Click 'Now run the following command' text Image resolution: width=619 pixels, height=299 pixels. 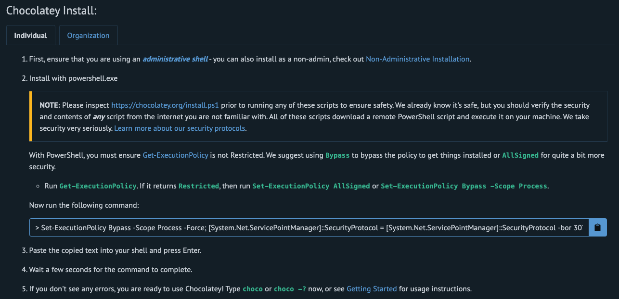84,205
